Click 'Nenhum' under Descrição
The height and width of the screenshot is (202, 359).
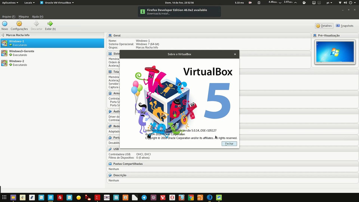[114, 180]
